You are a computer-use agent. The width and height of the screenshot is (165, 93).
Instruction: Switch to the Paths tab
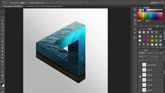click(x=157, y=50)
